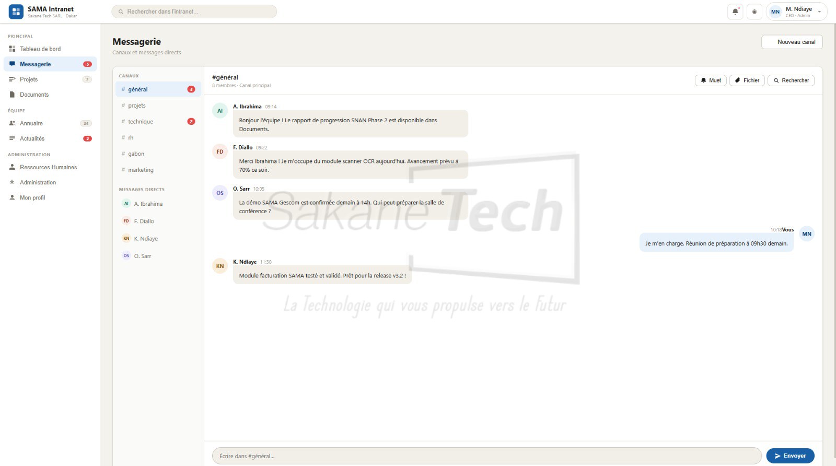Image resolution: width=836 pixels, height=466 pixels.
Task: Click the Documents file icon
Action: pos(12,95)
